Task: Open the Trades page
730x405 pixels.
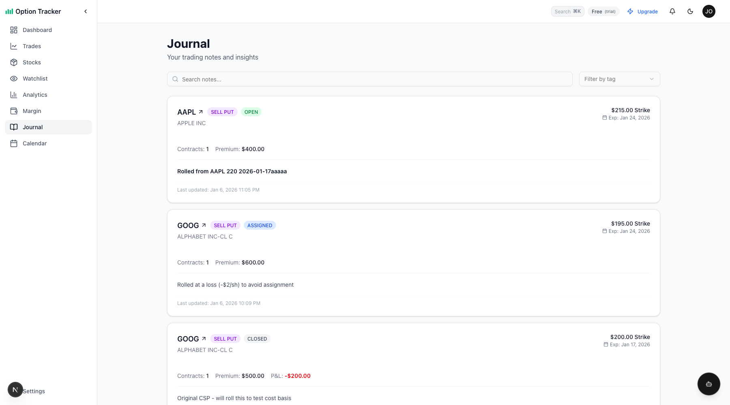Action: click(x=32, y=46)
